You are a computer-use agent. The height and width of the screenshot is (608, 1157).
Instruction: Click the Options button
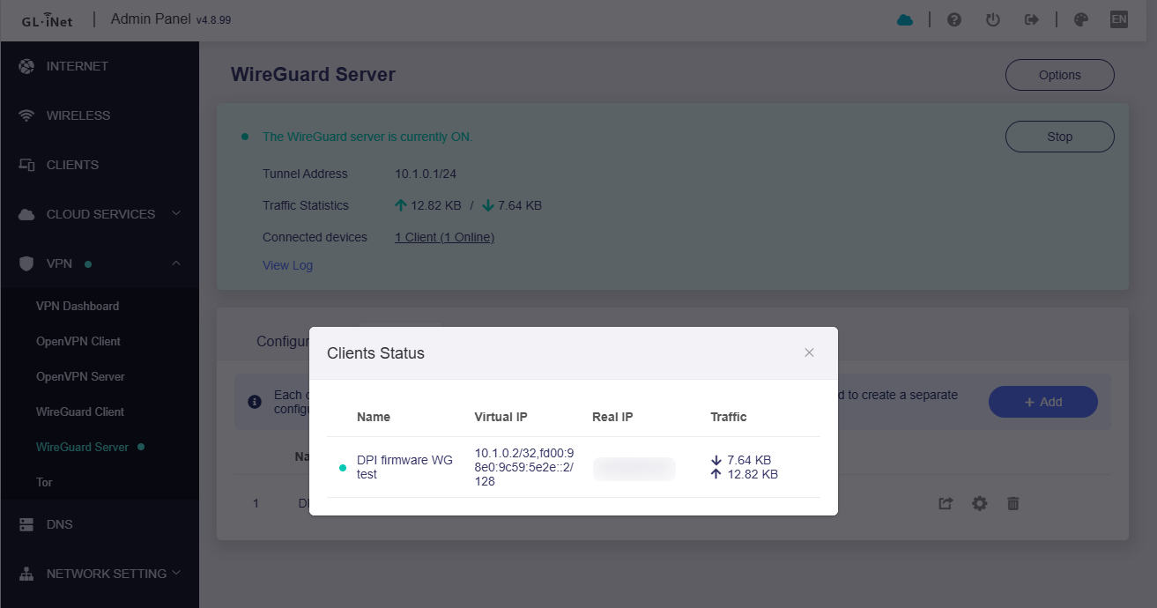(1059, 75)
